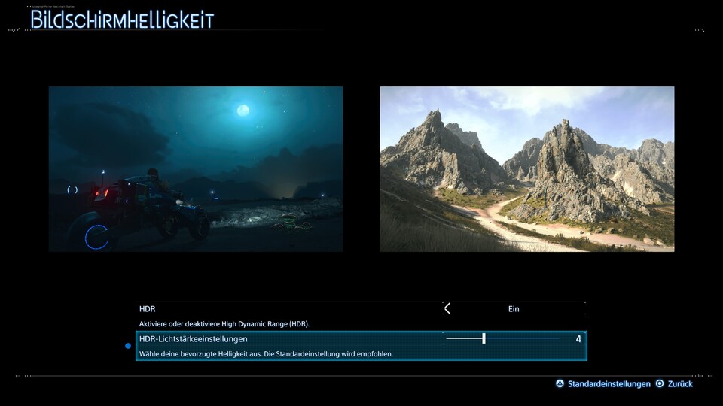Click the left chevron next to Ein
Screen dimensions: 723x406
click(x=447, y=308)
